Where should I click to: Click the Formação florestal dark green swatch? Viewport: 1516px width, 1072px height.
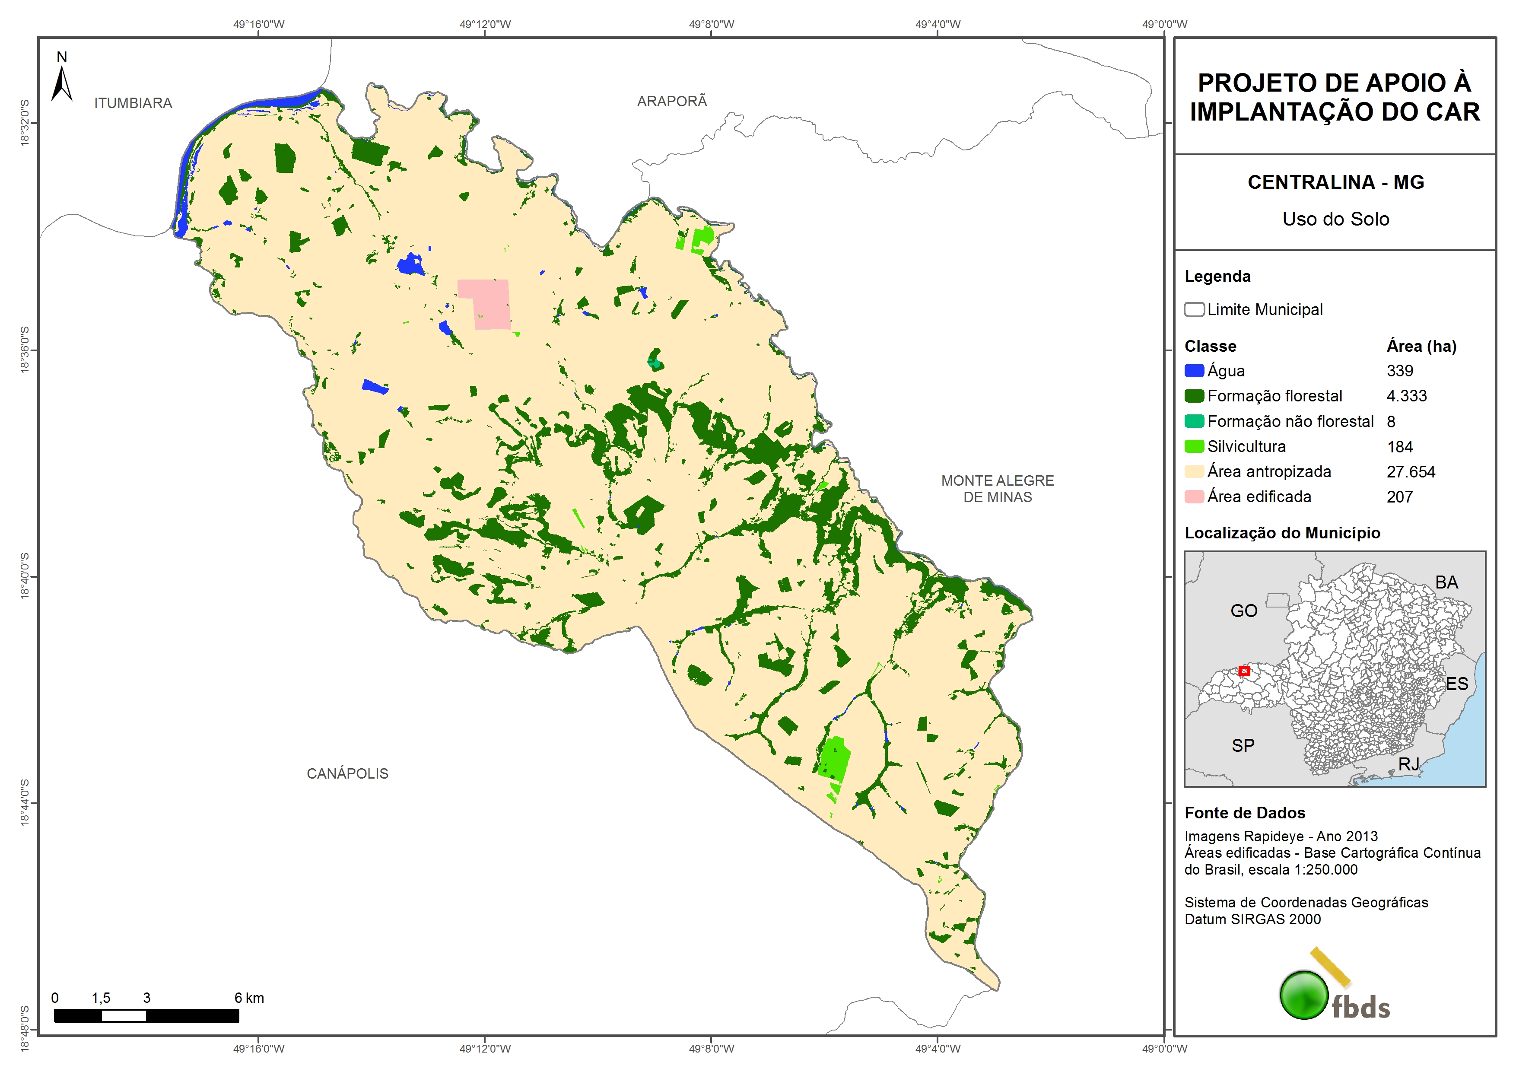point(1194,396)
